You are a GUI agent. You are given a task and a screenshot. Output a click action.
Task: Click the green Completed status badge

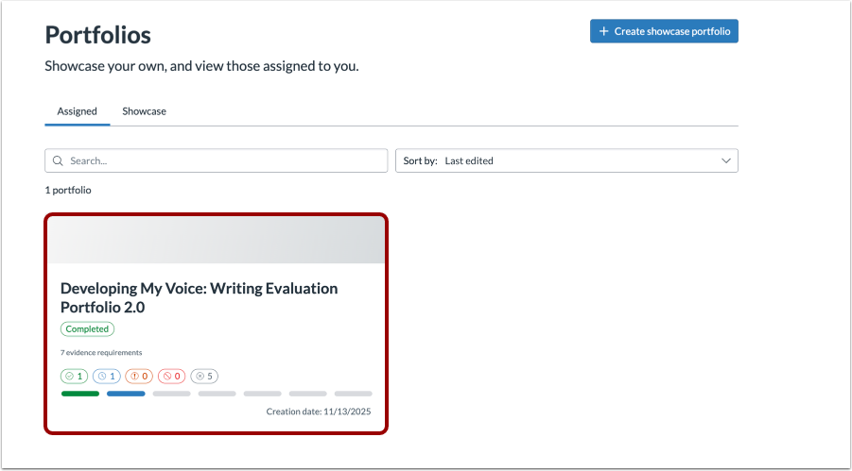click(88, 328)
